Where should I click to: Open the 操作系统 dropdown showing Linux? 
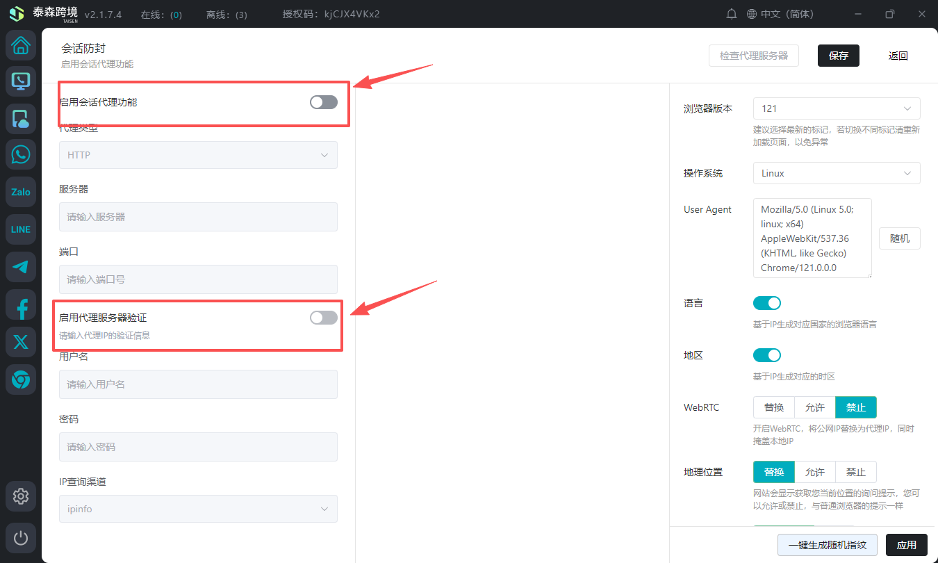837,173
